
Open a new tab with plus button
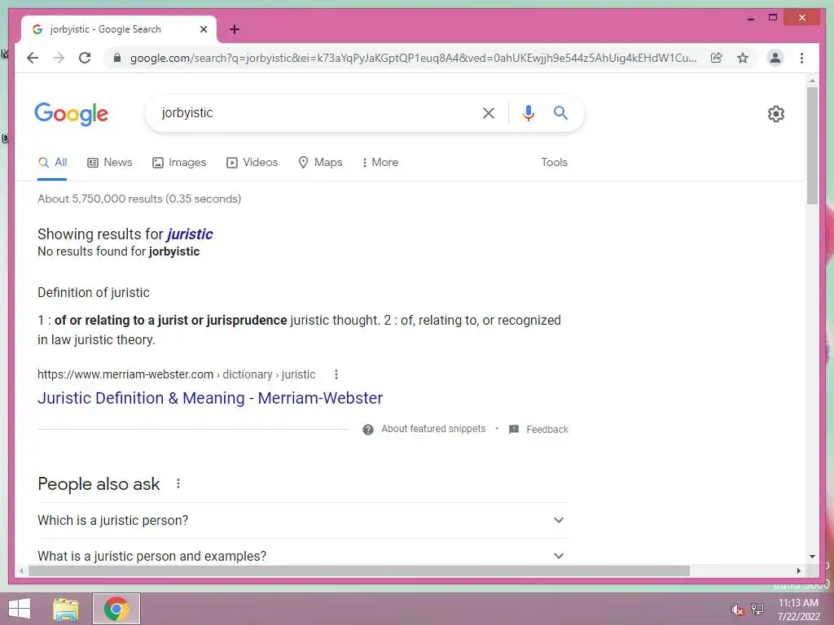point(234,29)
